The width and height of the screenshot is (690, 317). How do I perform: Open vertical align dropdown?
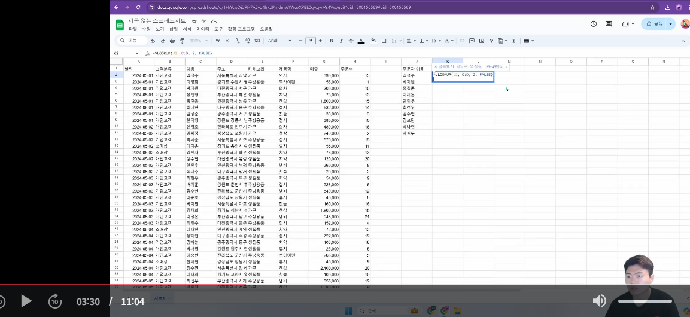pyautogui.click(x=423, y=41)
